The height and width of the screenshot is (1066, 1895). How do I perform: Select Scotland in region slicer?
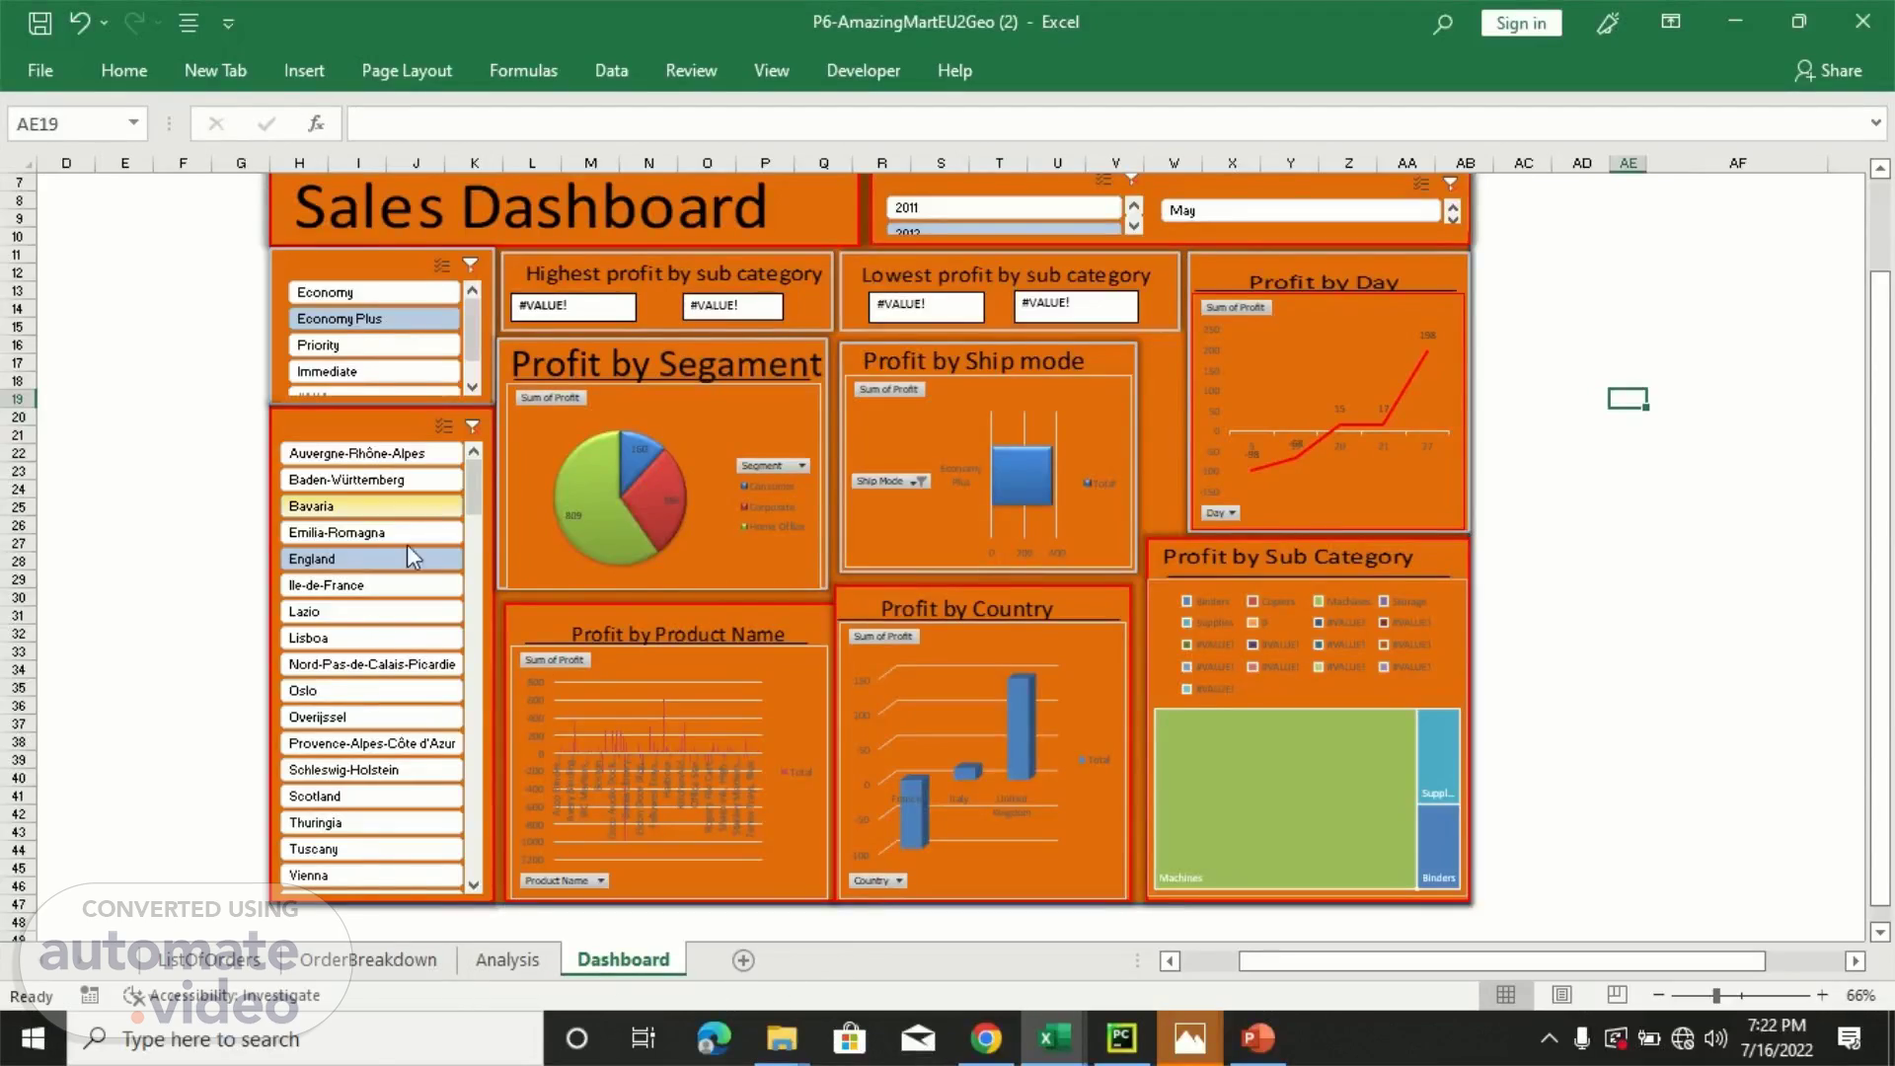click(372, 796)
